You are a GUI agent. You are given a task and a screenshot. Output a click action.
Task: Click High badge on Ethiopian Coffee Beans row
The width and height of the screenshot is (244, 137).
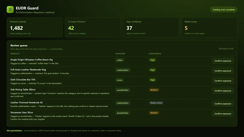pos(152,60)
